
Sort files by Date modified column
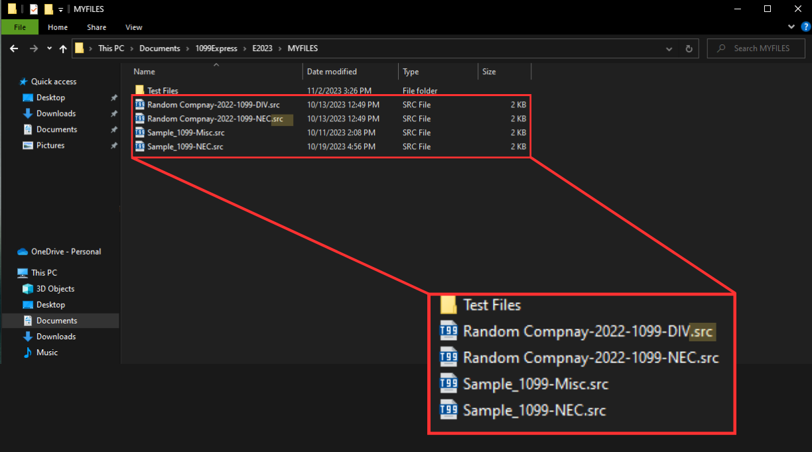[x=332, y=72]
